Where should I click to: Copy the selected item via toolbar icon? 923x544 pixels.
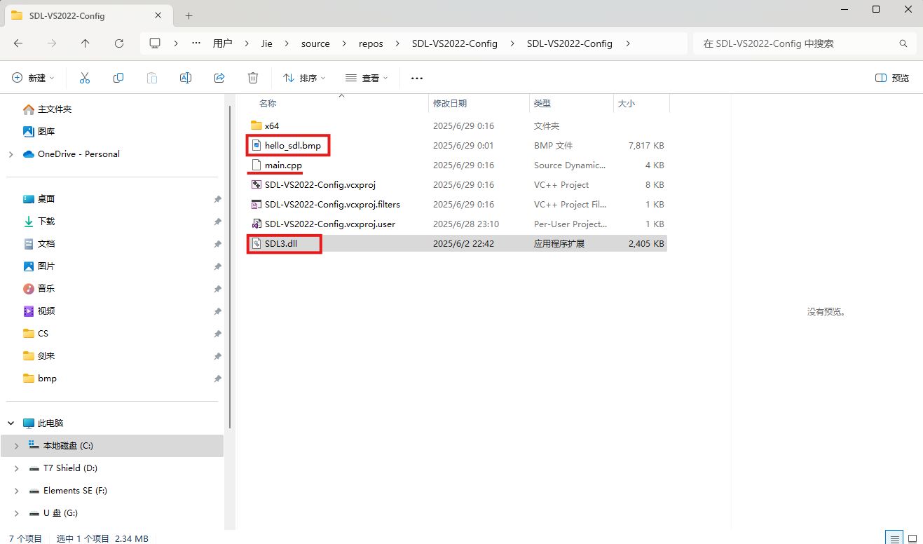(118, 78)
